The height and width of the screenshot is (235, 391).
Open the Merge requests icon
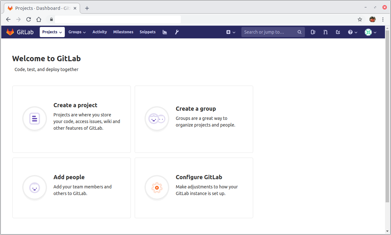[x=326, y=32]
